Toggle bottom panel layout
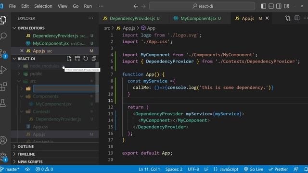 (271, 6)
